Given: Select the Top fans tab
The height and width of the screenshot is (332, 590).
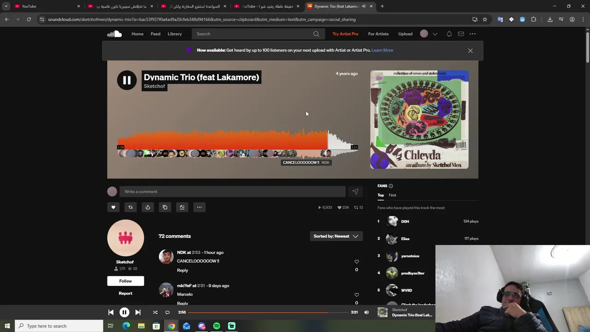Looking at the screenshot, I should (x=381, y=195).
